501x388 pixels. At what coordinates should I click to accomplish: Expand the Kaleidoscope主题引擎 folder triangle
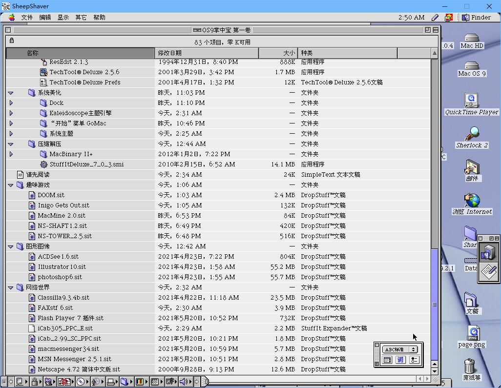tap(11, 113)
